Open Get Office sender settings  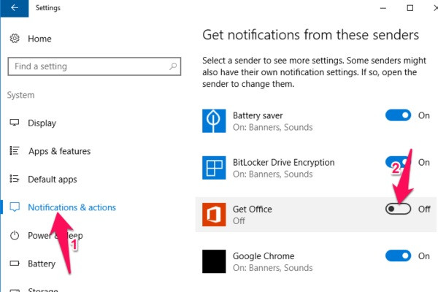[315, 215]
